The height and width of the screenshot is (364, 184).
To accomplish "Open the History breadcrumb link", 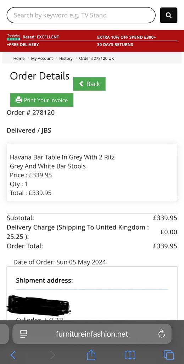I will [66, 59].
